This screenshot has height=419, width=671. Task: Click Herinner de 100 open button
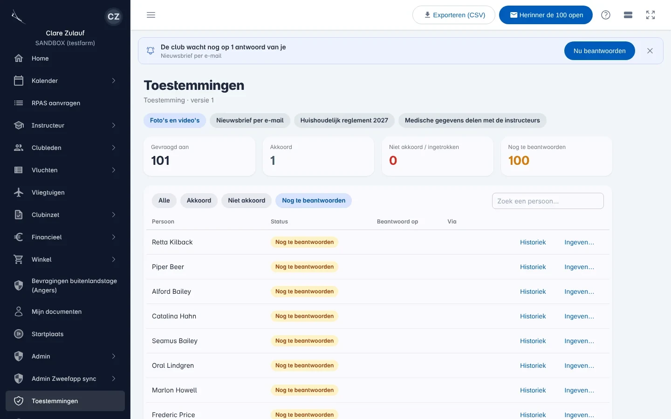tap(546, 15)
